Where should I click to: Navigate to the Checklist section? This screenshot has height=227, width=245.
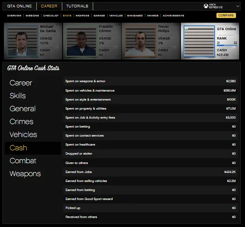(x=51, y=16)
